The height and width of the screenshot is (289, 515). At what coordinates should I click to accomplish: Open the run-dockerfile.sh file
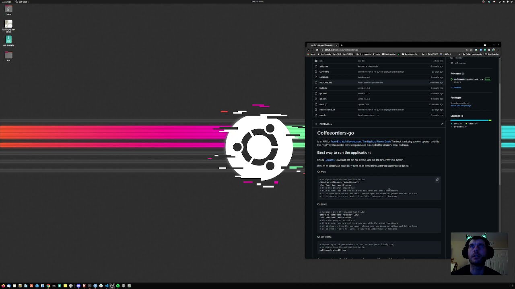point(327,110)
